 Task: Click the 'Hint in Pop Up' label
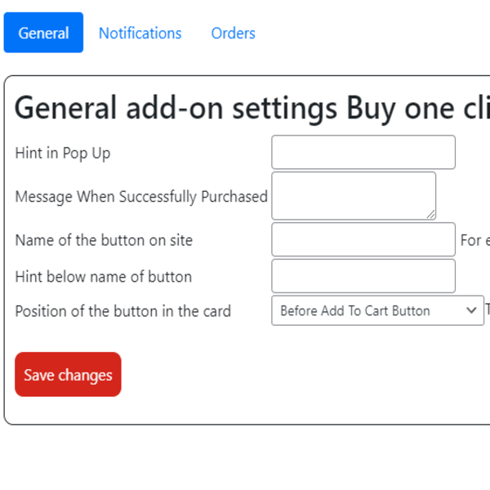[x=63, y=153]
